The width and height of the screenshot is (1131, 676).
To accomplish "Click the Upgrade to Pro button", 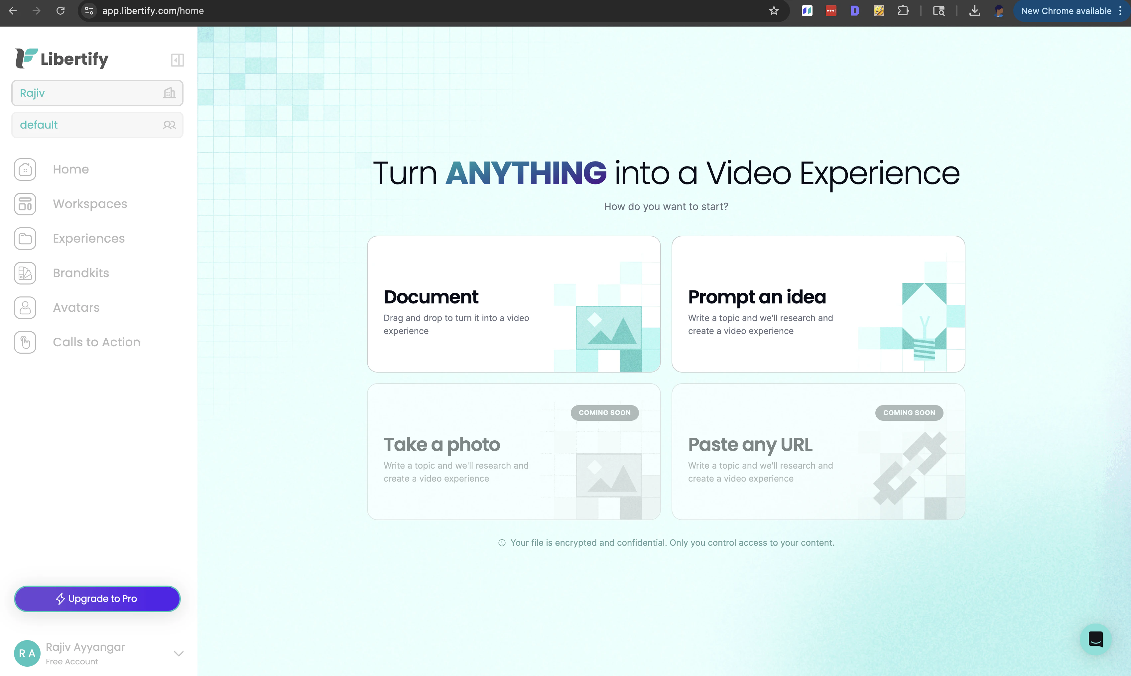I will tap(97, 598).
